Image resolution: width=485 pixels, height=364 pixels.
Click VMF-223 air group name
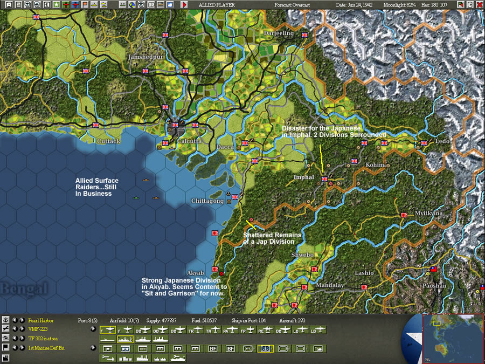point(38,329)
